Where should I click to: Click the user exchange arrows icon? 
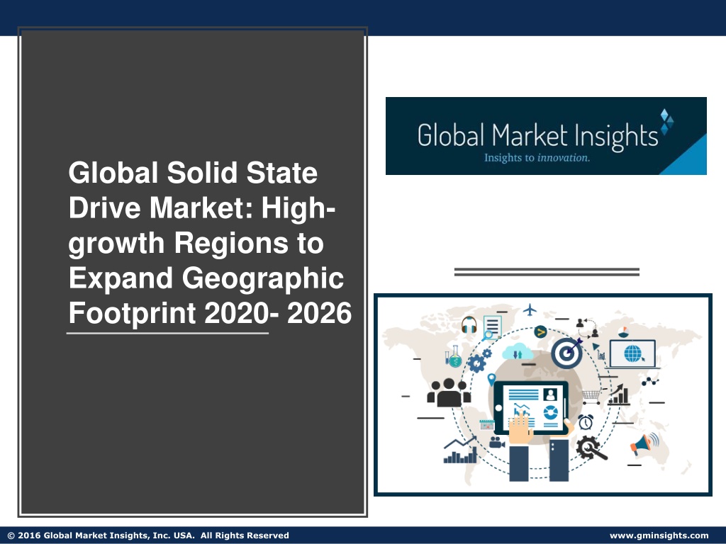click(587, 327)
